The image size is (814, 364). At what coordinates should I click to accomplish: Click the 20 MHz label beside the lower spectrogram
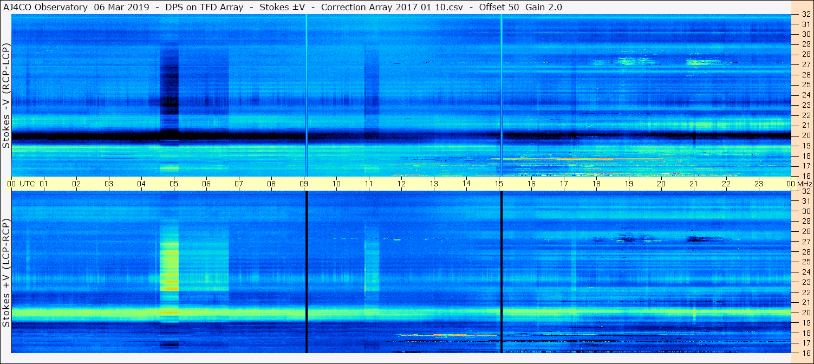(x=806, y=313)
